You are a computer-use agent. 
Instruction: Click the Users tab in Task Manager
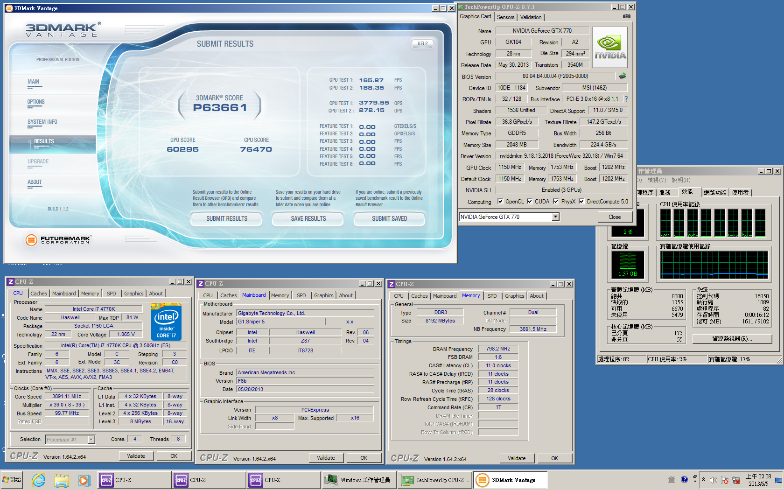(x=740, y=192)
